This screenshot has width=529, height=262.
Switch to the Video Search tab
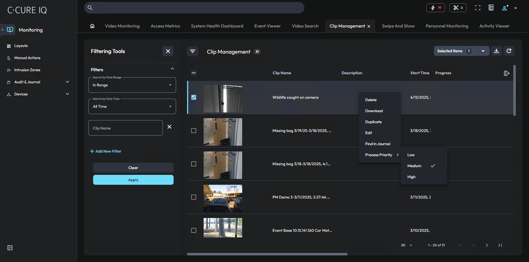[x=305, y=26]
